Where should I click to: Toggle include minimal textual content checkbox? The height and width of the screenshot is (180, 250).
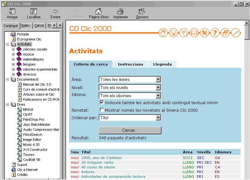pyautogui.click(x=102, y=103)
